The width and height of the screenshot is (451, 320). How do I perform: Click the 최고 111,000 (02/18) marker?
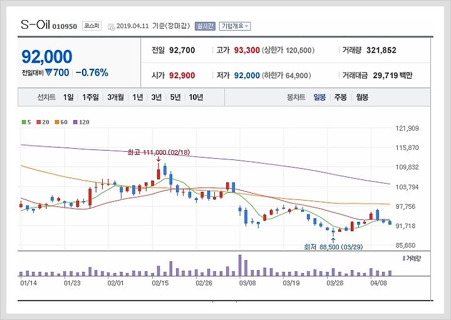(x=158, y=152)
